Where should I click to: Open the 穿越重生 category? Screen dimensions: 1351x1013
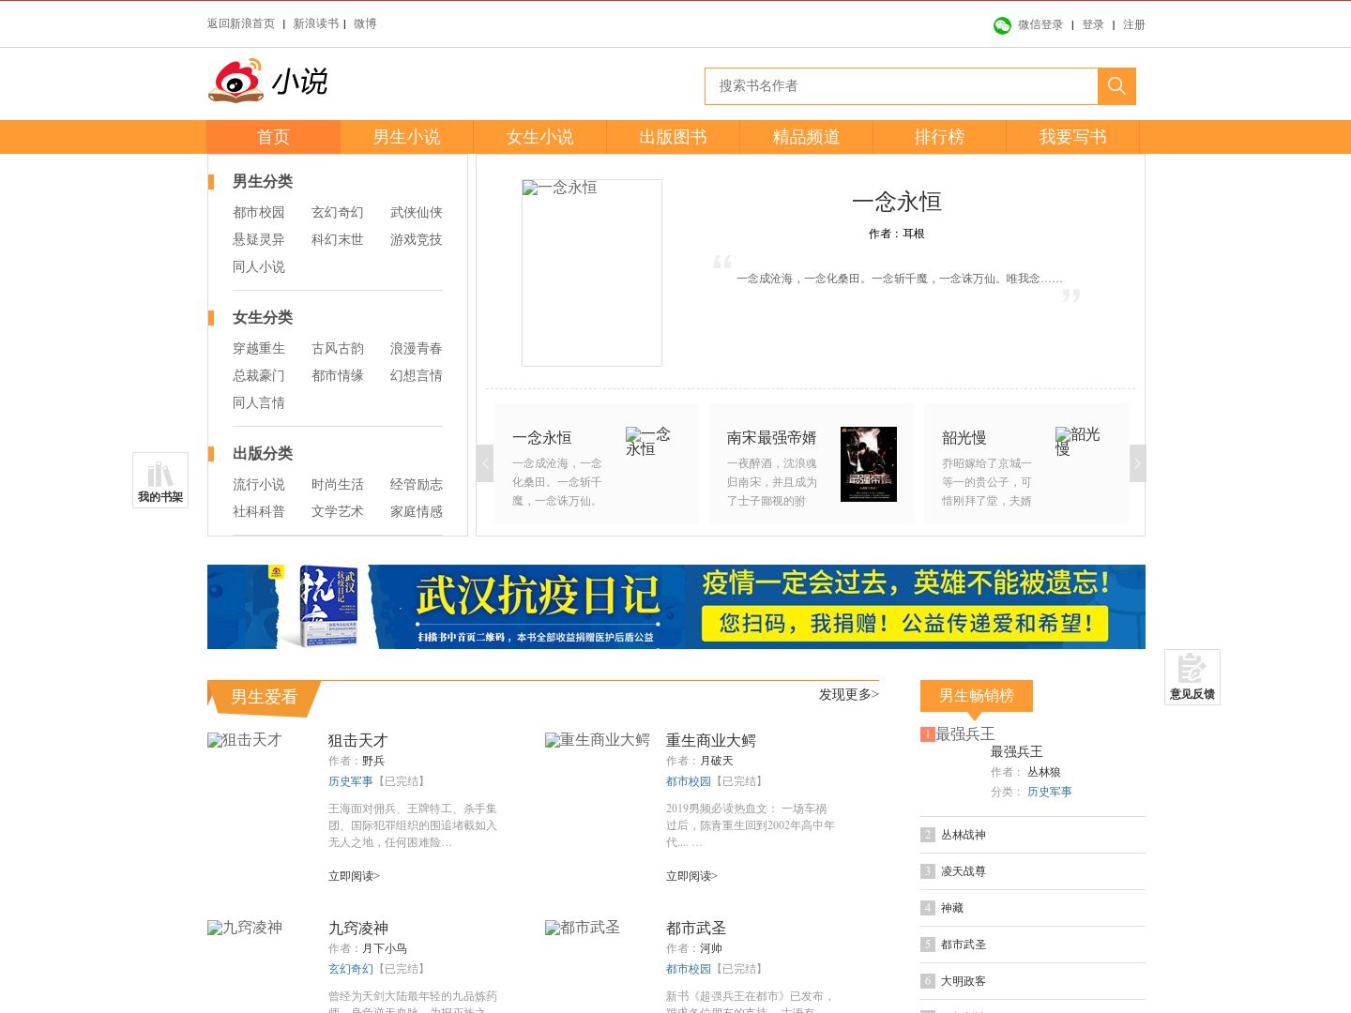point(259,349)
